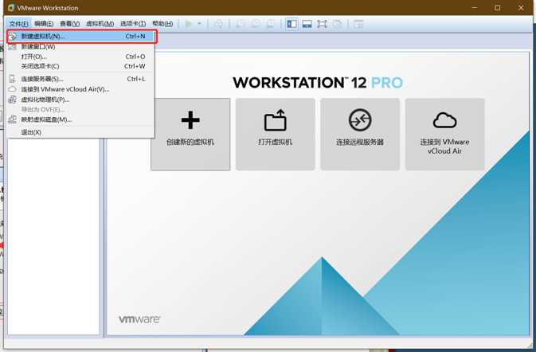Open the 编辑(E) menu

[44, 24]
